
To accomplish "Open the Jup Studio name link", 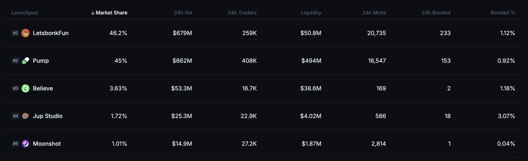I will pos(48,116).
